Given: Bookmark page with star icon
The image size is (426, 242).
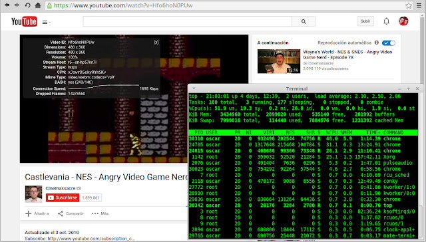Looking at the screenshot, I should [408, 5].
